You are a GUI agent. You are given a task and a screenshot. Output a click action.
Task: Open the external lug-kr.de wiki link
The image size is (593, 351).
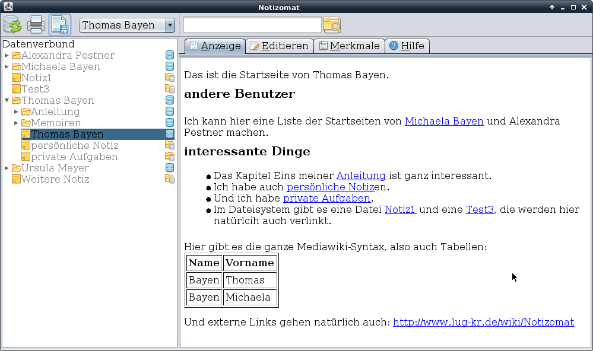tap(483, 323)
